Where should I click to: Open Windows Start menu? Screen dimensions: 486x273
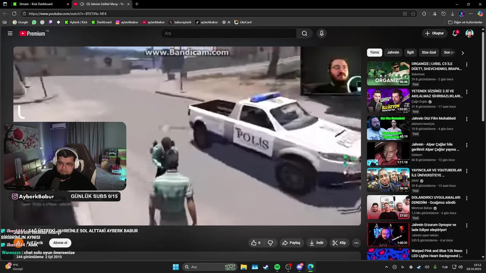pyautogui.click(x=176, y=267)
